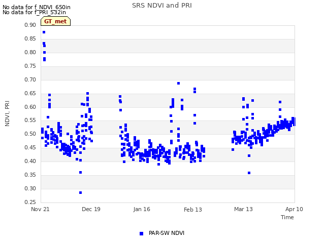Click the 0.70 y-axis tick label
The image size is (325, 243).
(x=30, y=79)
